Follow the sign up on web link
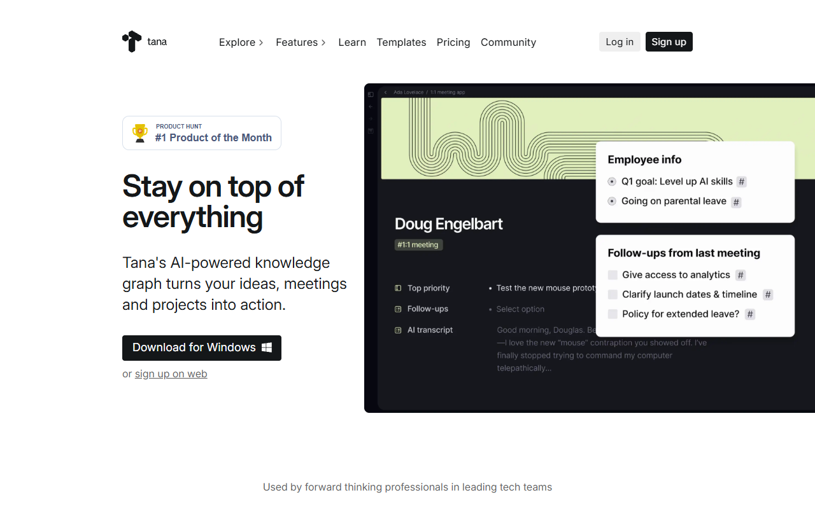Viewport: 815px width, 509px height. click(x=171, y=373)
